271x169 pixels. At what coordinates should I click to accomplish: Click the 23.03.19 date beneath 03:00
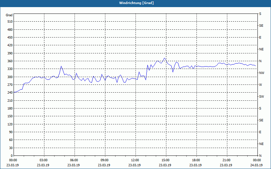[x=43, y=165]
